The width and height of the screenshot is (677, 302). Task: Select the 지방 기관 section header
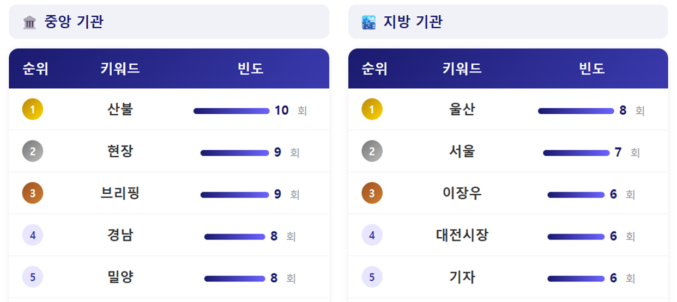(413, 22)
